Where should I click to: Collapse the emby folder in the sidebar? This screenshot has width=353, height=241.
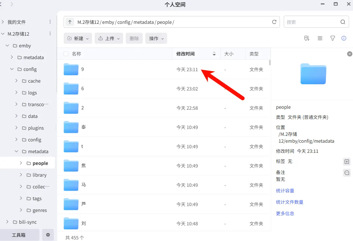[8, 46]
